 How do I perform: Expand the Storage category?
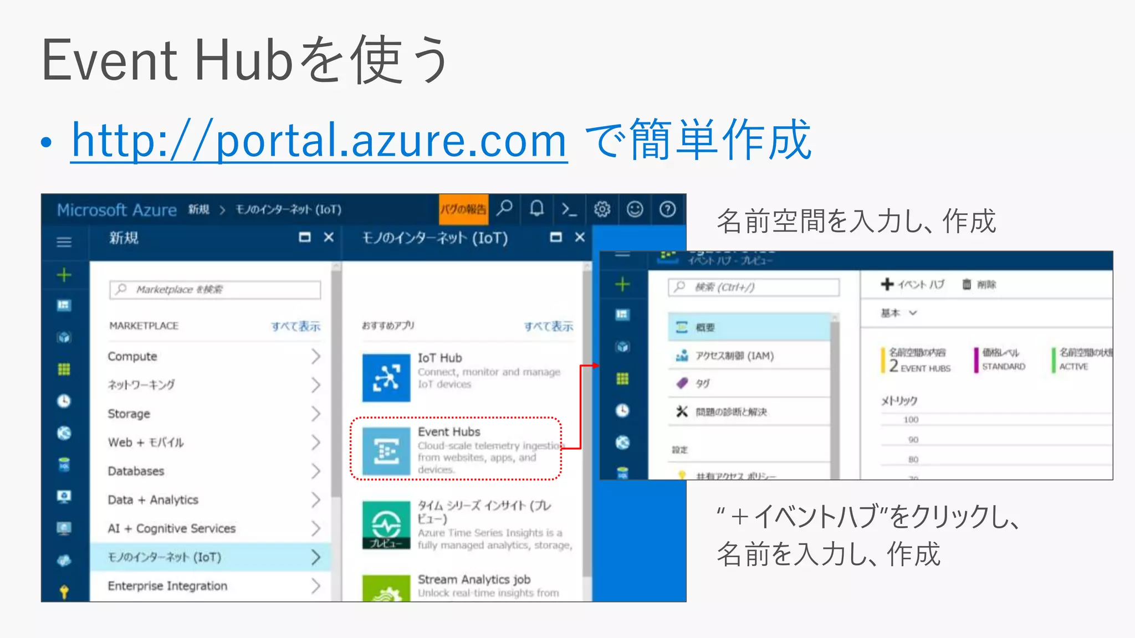[214, 414]
